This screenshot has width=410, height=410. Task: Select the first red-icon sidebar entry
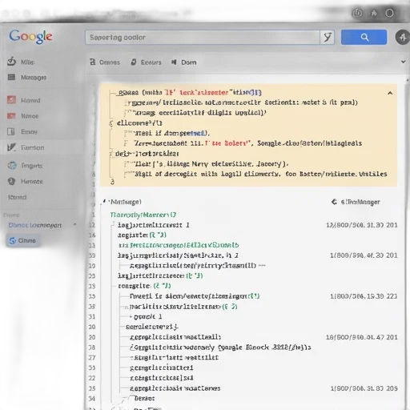(x=23, y=100)
